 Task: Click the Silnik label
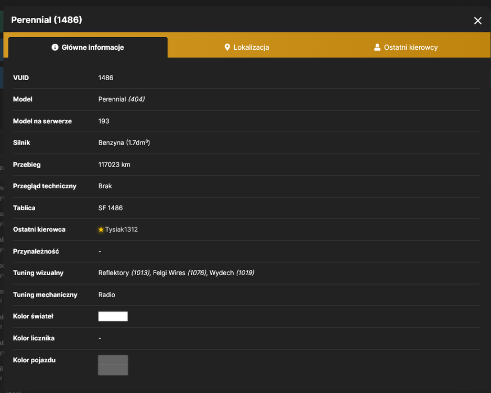click(x=21, y=143)
